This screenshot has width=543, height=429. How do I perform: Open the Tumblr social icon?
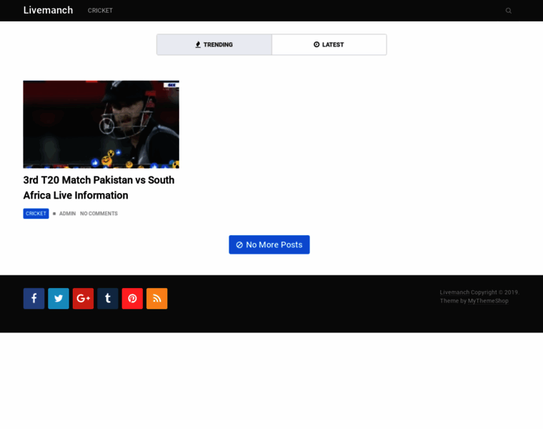pos(108,298)
